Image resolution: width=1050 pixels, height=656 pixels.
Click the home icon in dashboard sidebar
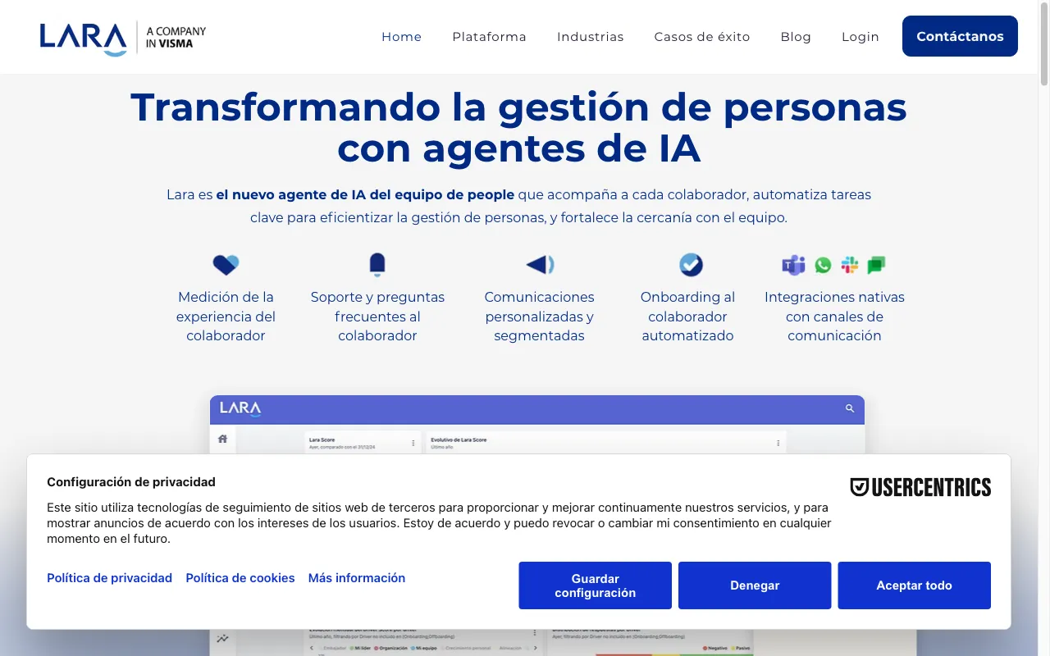pos(222,440)
